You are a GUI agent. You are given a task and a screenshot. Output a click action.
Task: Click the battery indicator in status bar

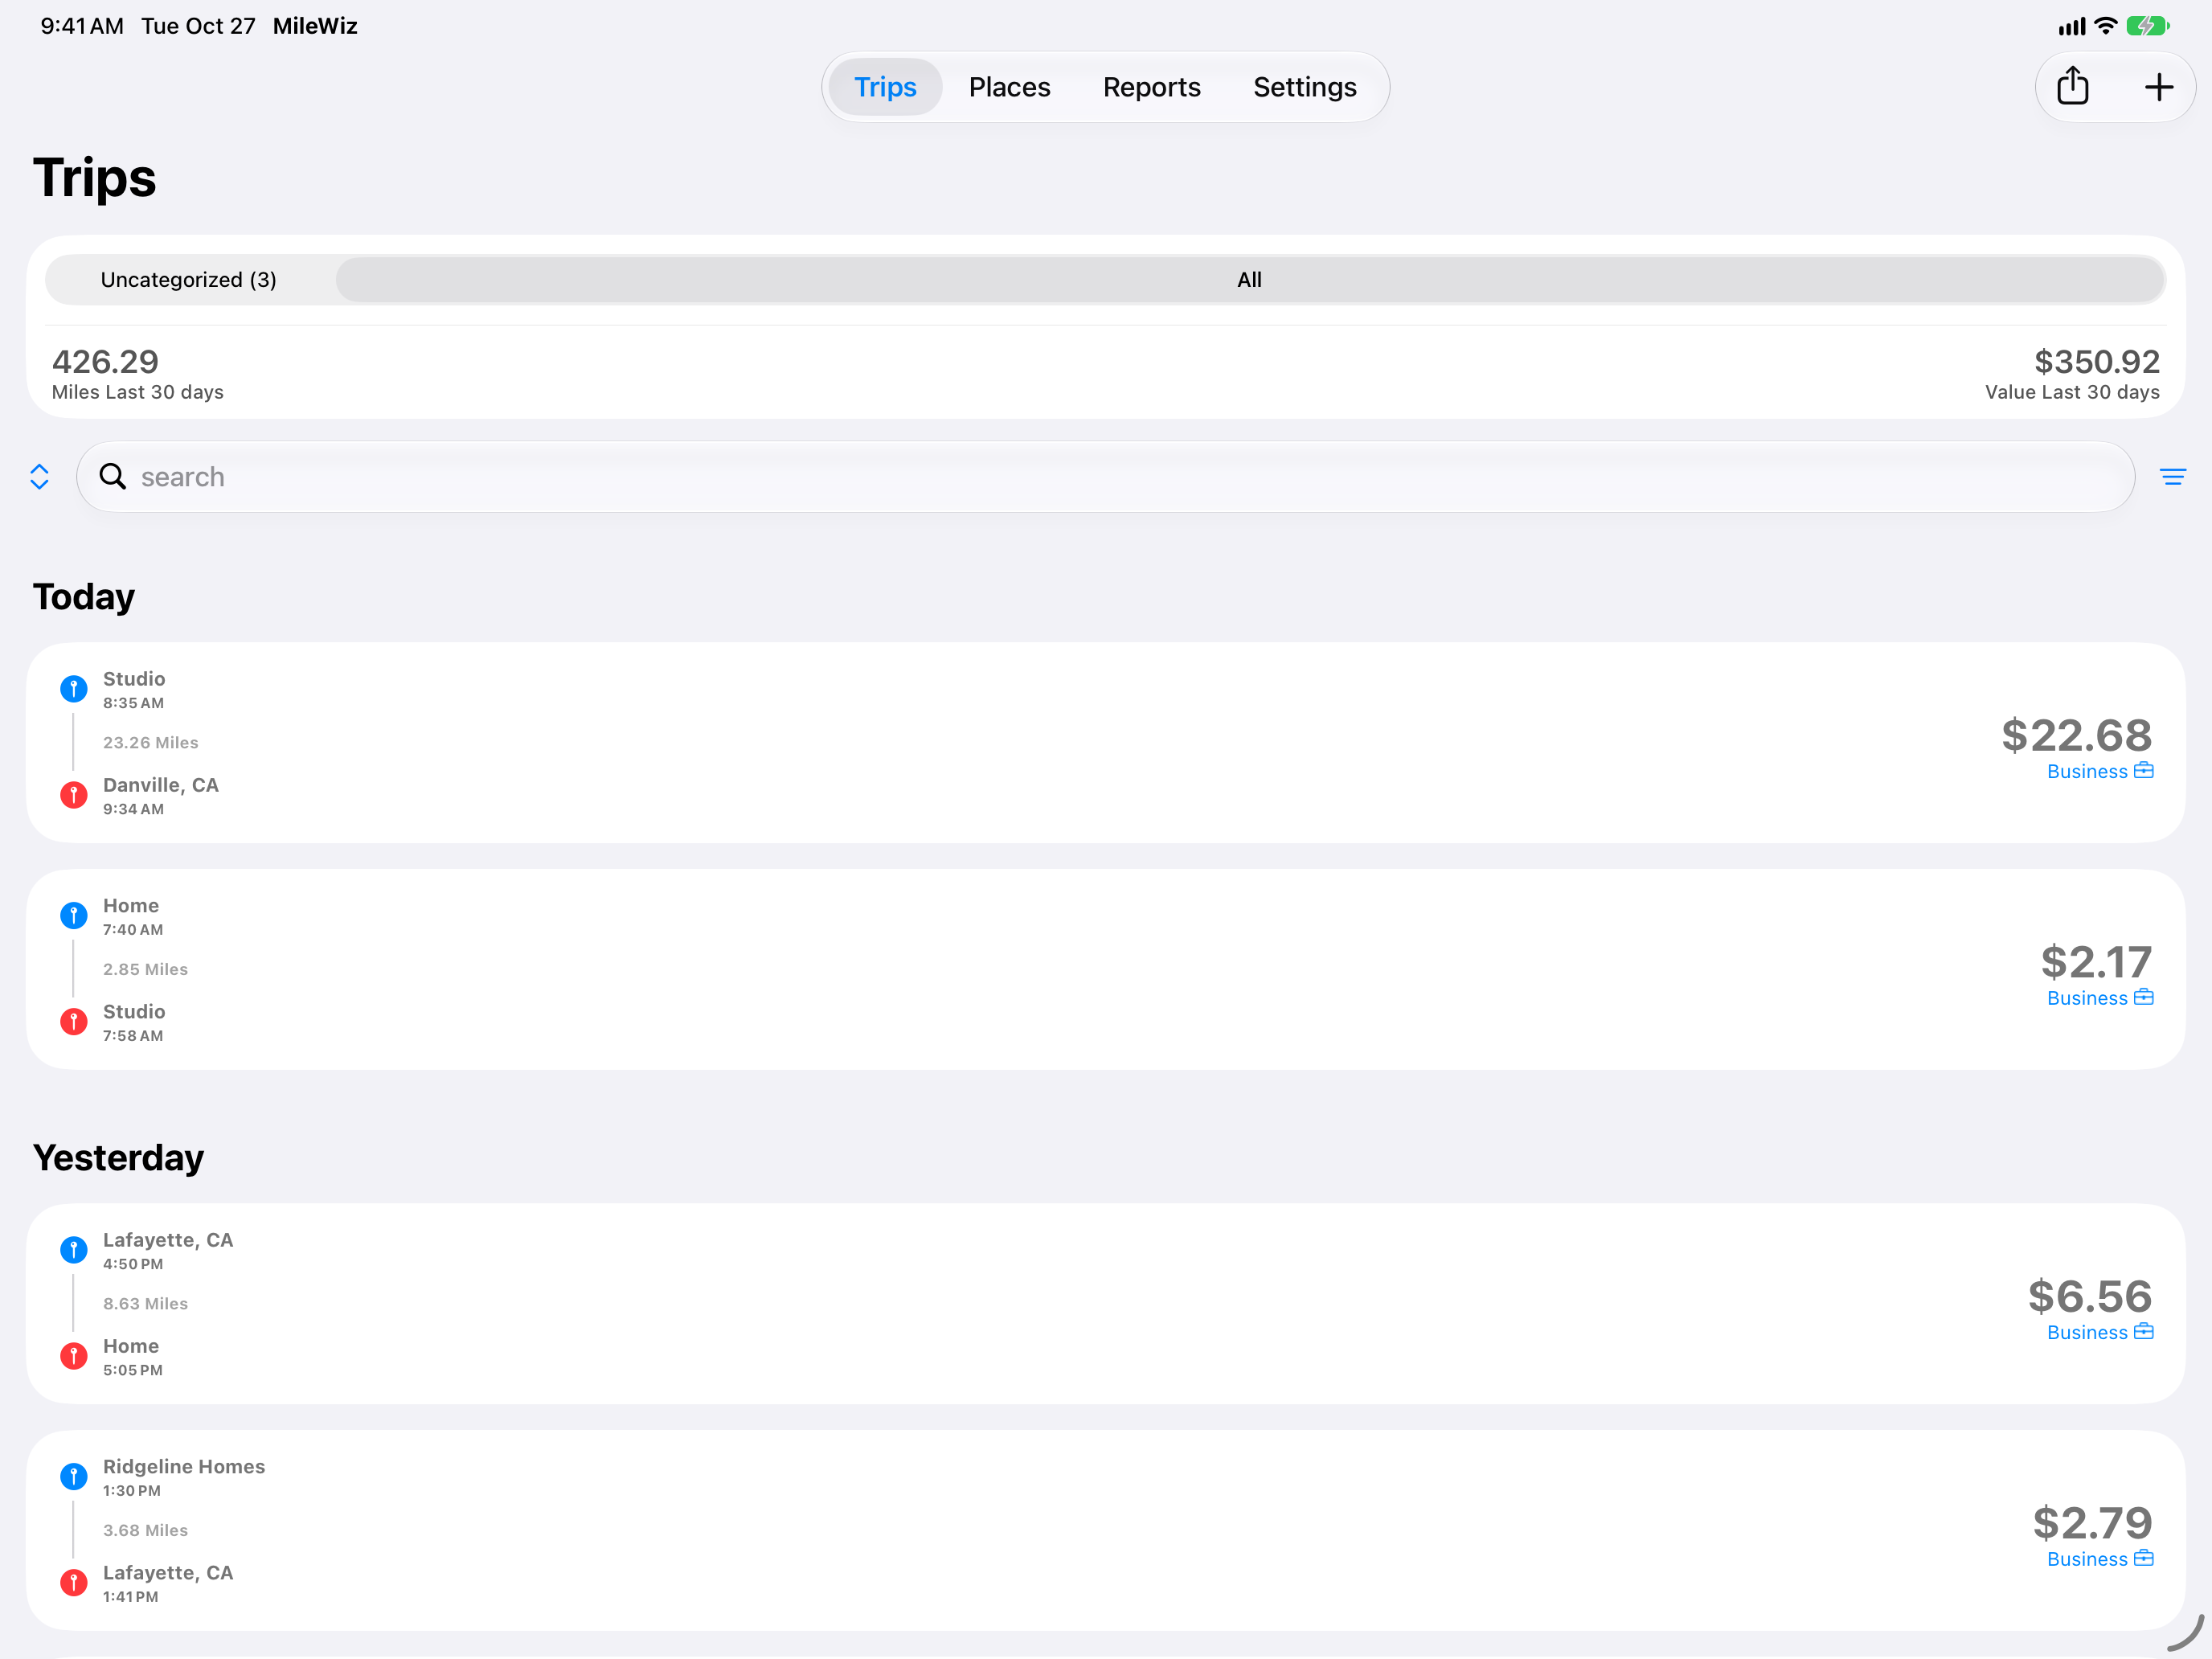[x=2147, y=26]
